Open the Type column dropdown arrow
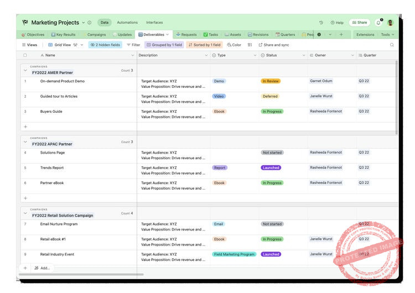This screenshot has height=293, width=415. tap(255, 55)
